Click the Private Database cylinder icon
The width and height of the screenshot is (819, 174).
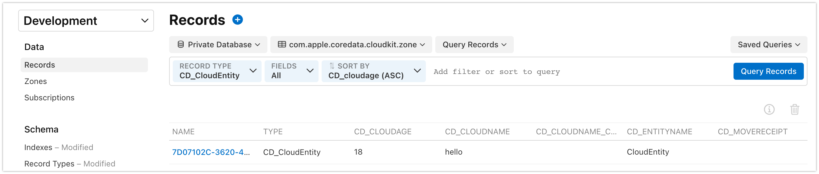(181, 45)
